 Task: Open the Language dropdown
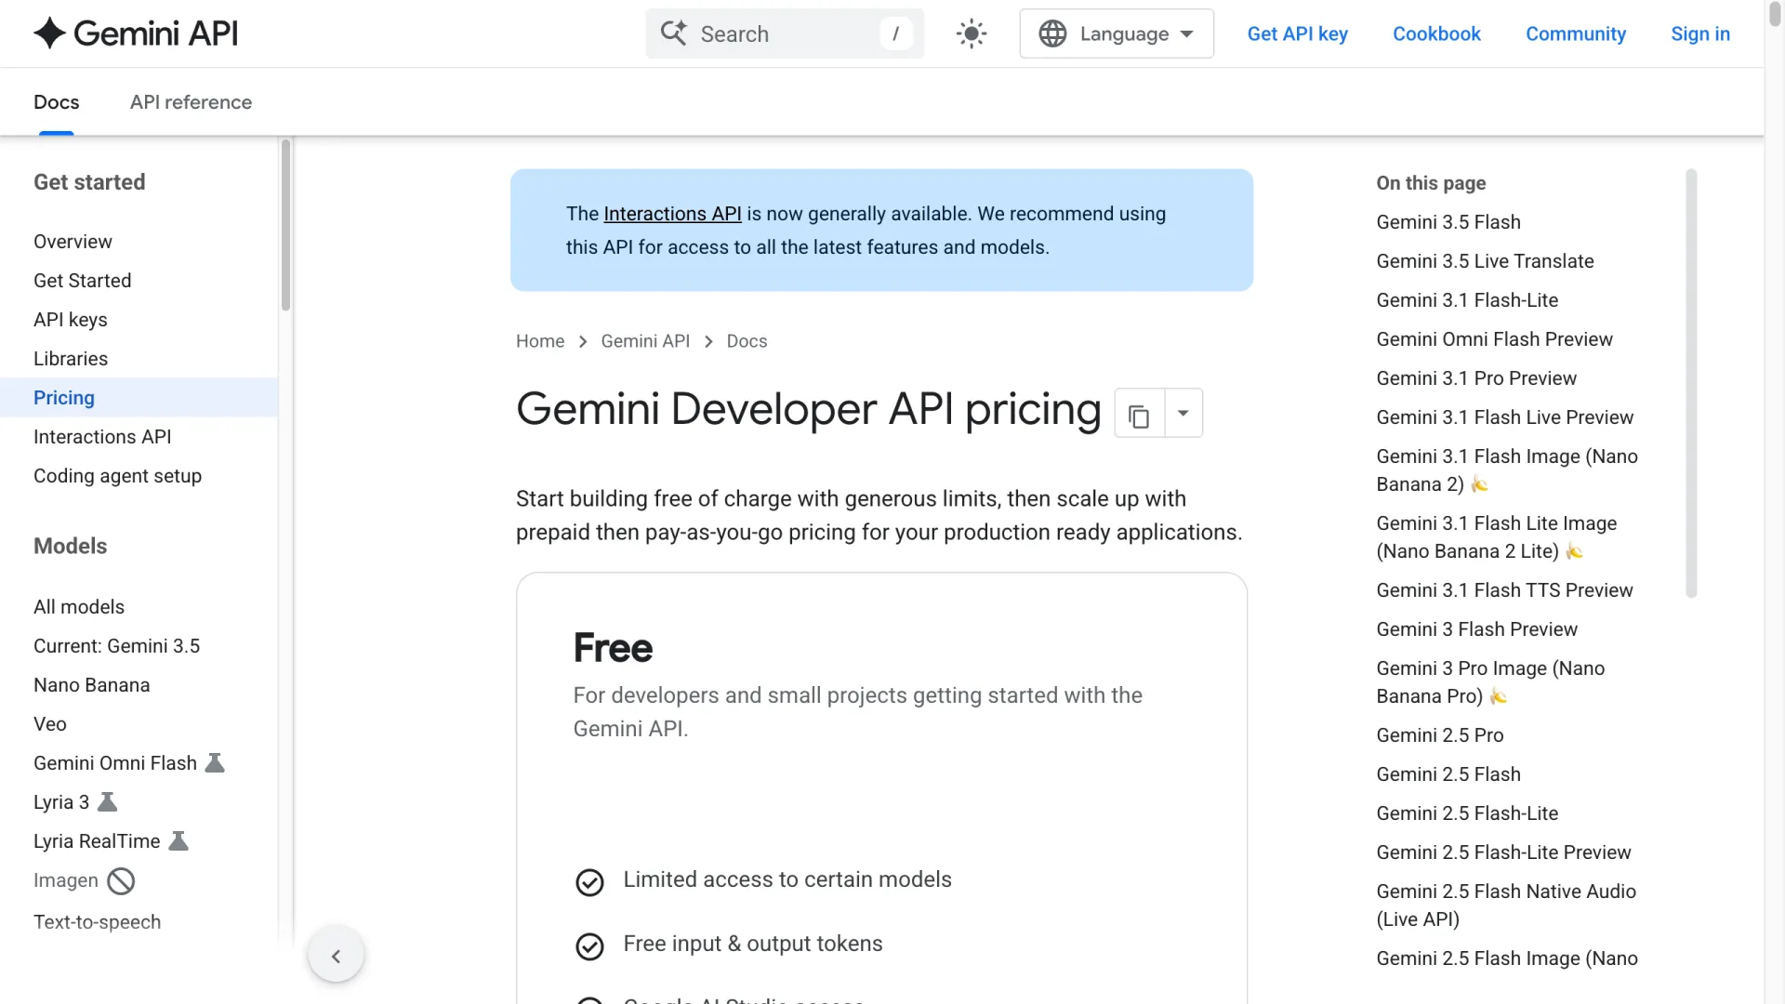click(x=1117, y=33)
